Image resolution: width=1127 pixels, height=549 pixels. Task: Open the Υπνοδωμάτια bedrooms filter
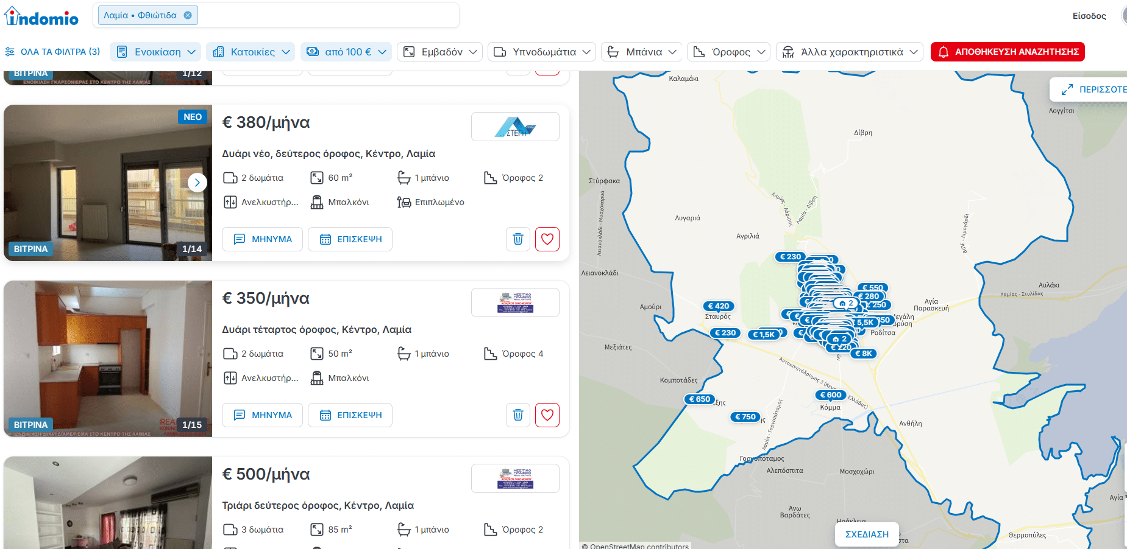click(542, 52)
